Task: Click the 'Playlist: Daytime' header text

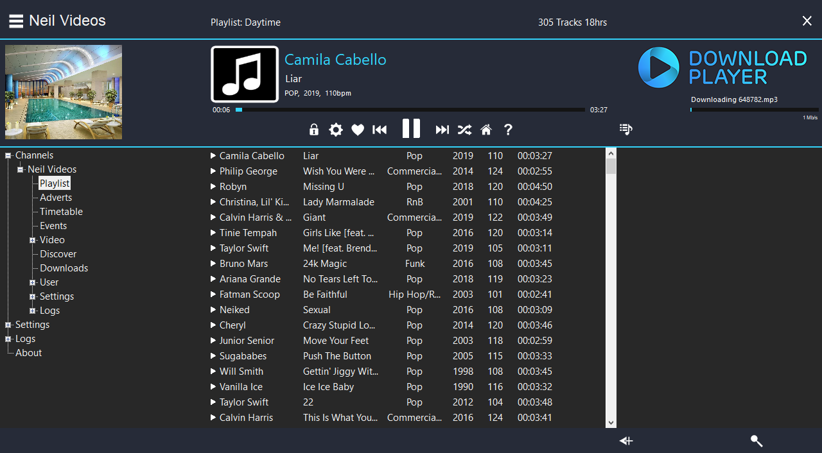Action: point(245,22)
